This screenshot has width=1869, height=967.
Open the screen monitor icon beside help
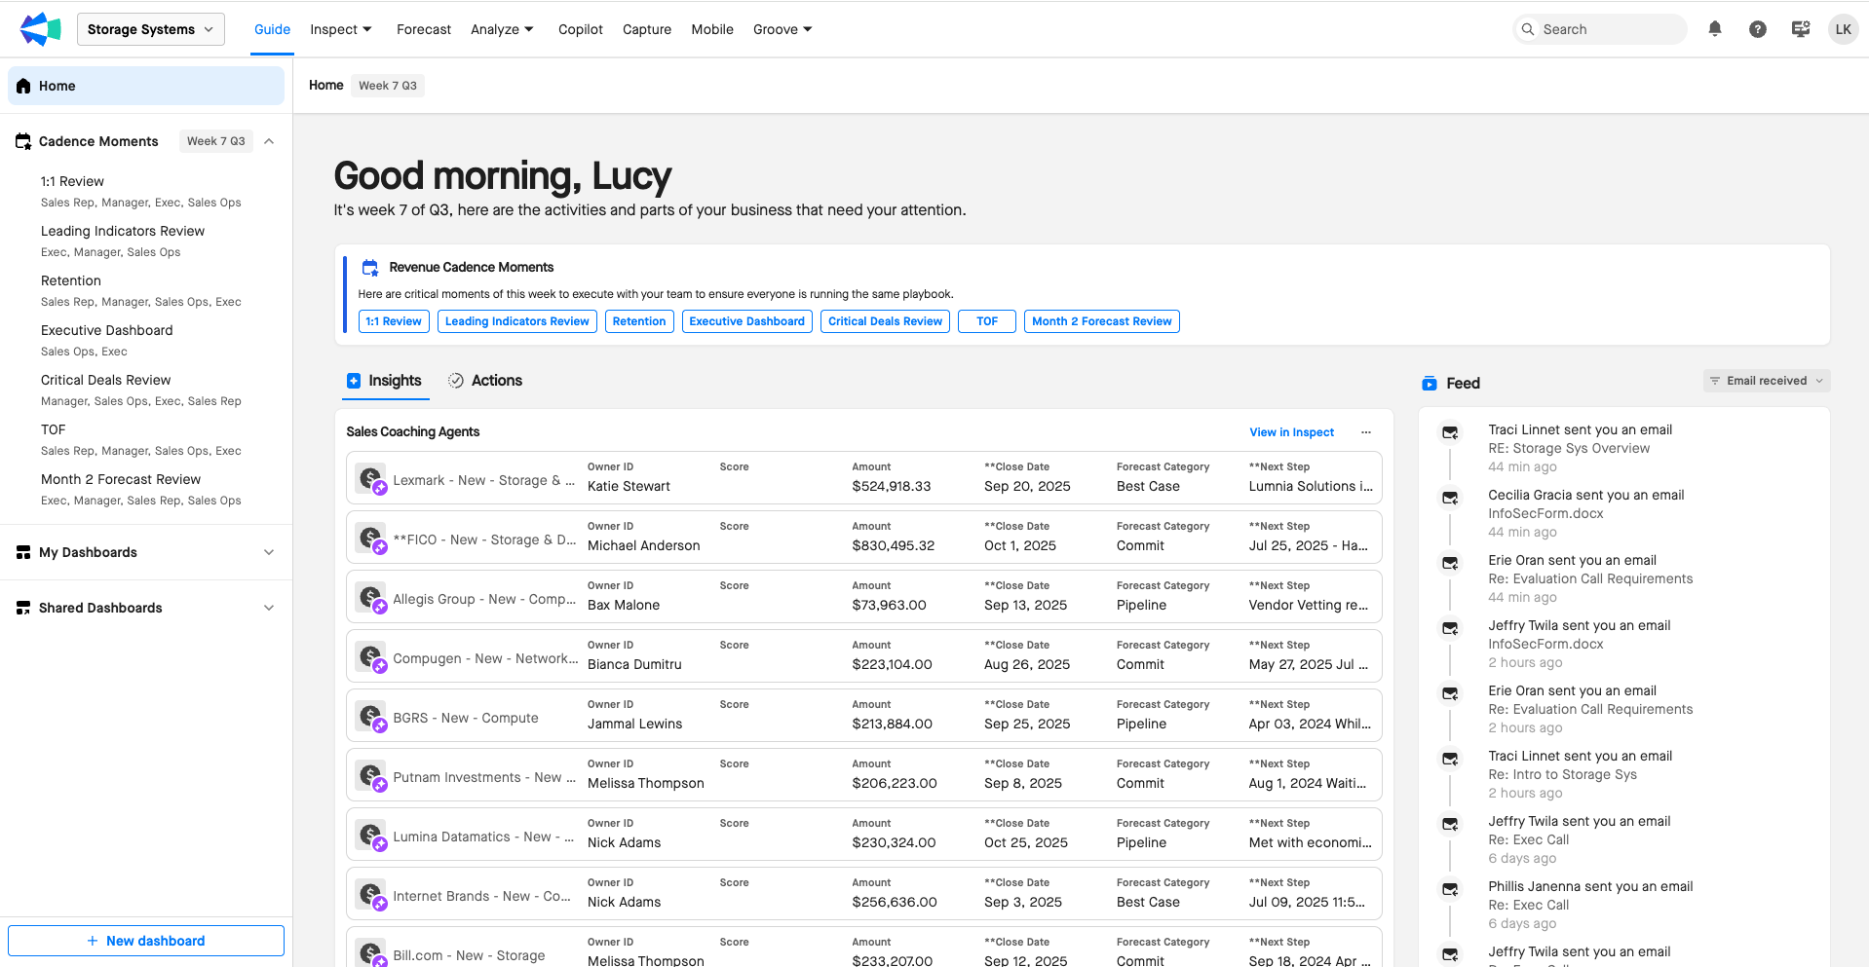pos(1801,29)
